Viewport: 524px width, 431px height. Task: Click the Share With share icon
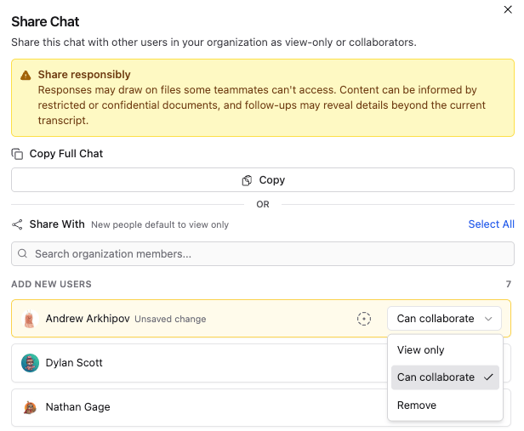[x=17, y=224]
